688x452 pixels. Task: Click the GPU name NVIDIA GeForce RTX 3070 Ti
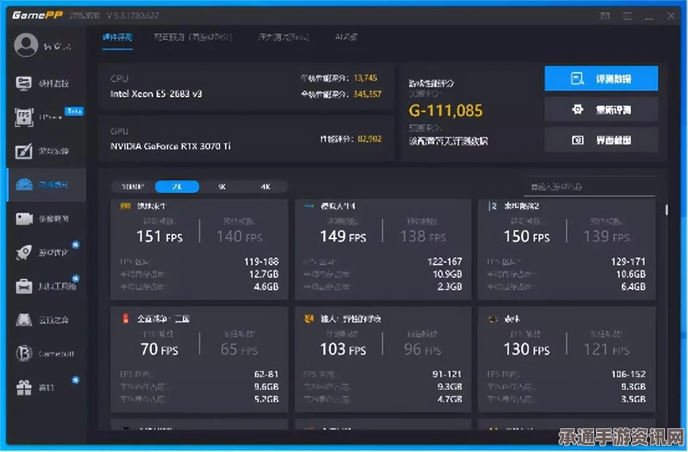pos(170,146)
